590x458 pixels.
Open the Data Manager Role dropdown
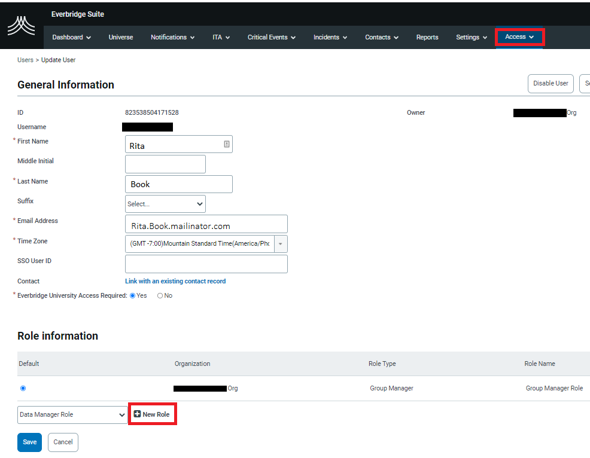tap(72, 414)
